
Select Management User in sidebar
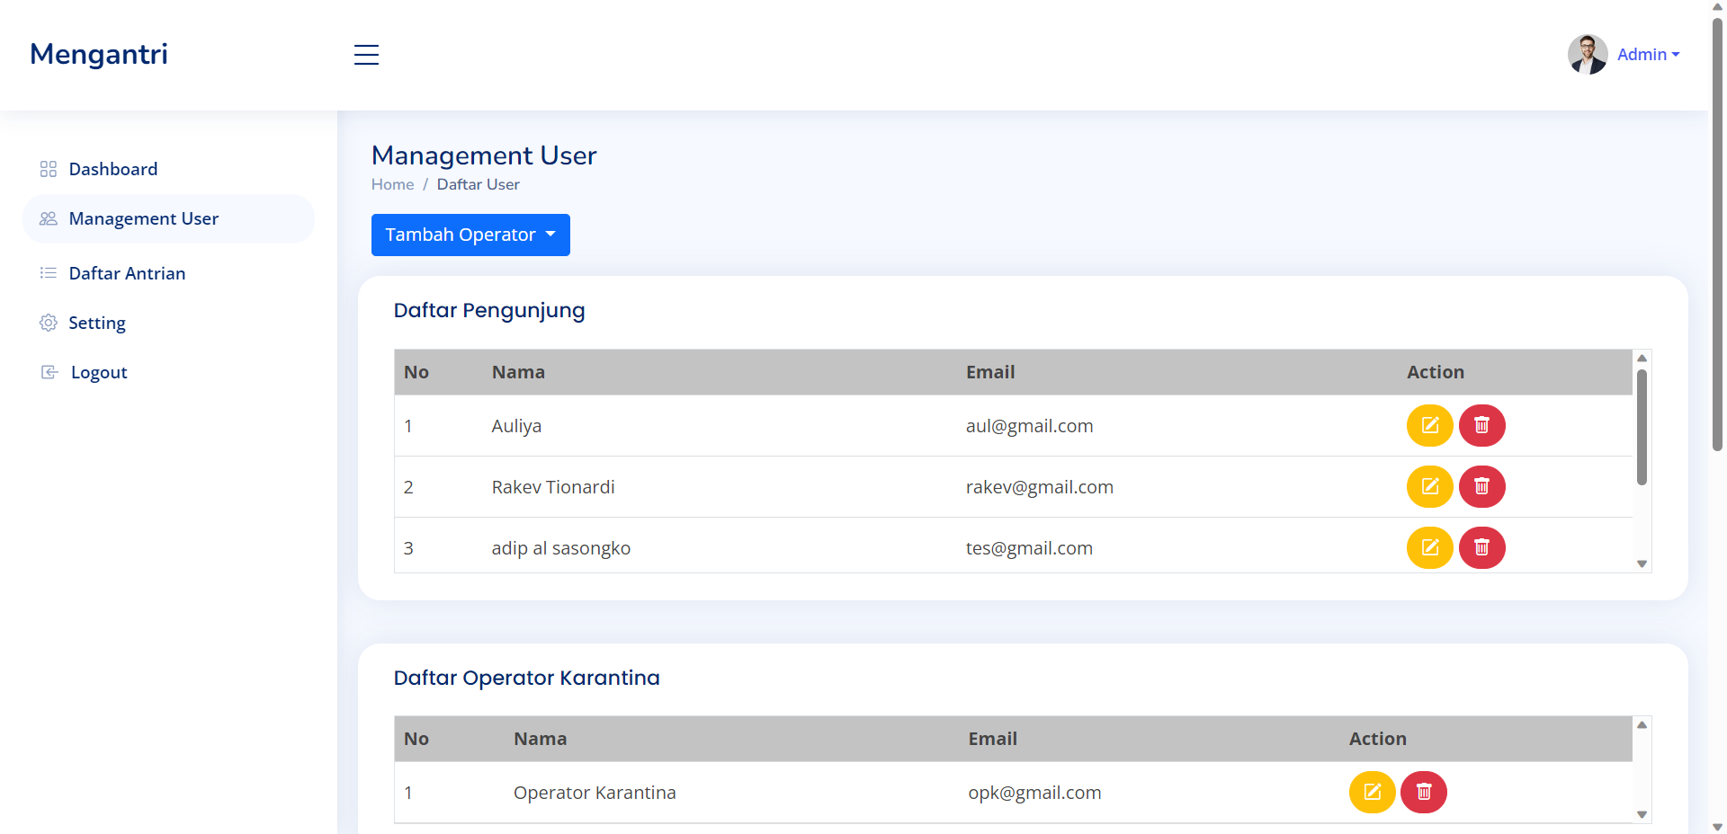(168, 218)
